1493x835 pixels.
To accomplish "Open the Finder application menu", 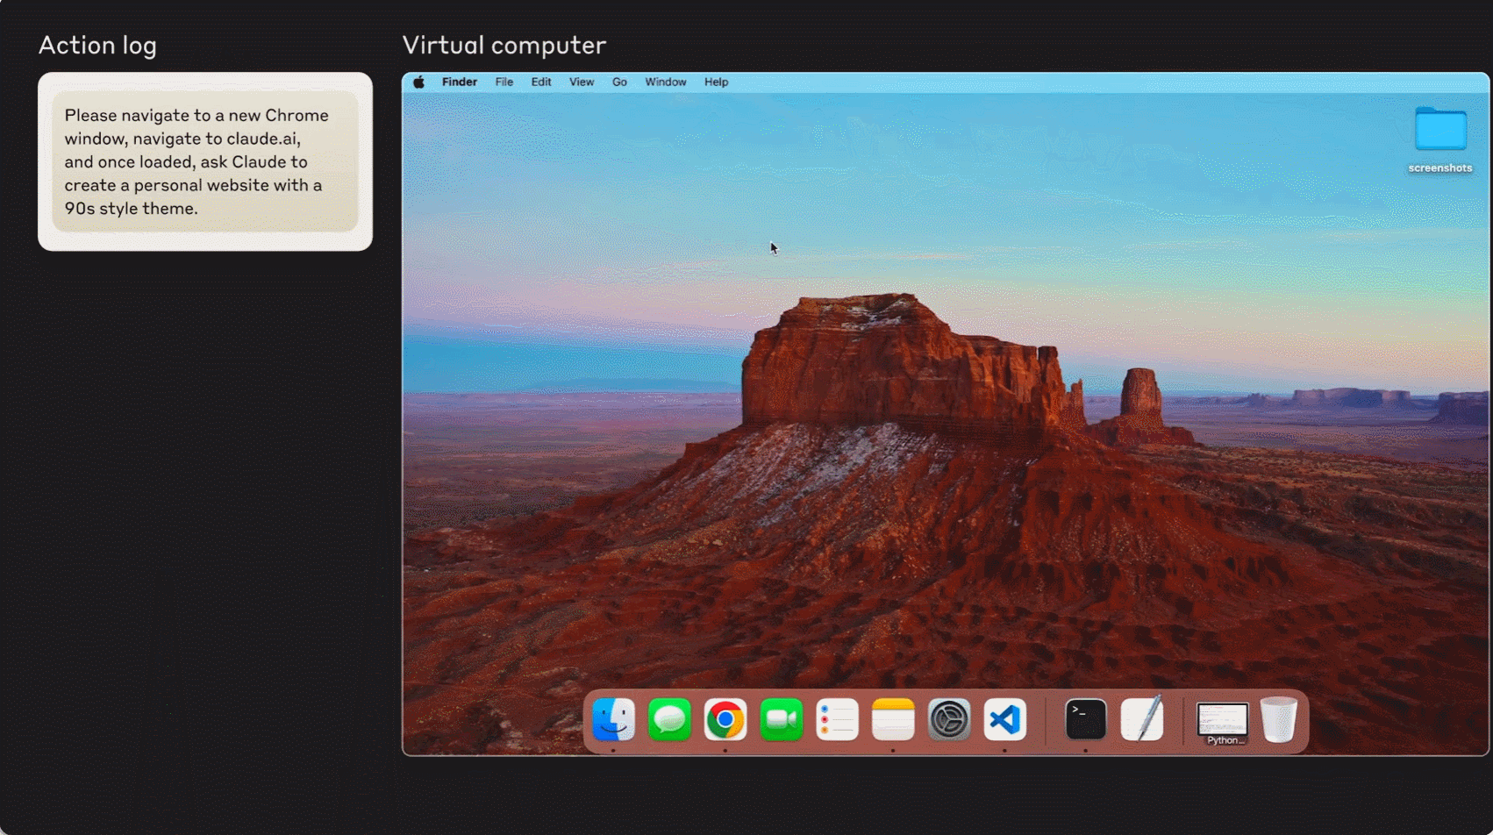I will coord(460,82).
